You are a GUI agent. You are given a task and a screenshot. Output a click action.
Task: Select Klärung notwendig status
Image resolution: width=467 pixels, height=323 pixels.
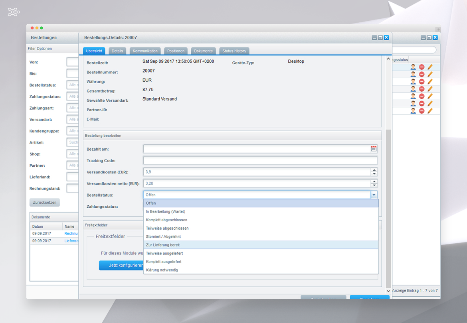[x=261, y=270]
